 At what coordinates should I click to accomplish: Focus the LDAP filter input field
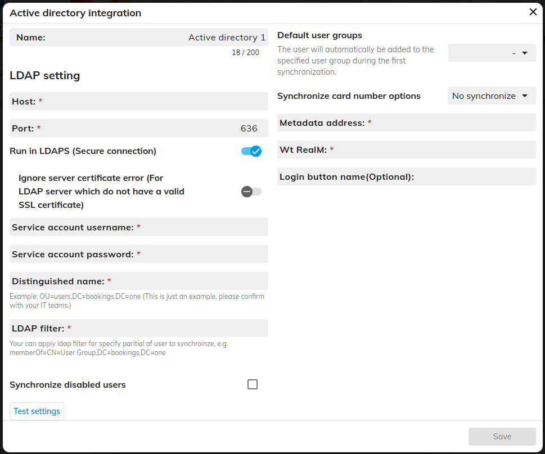tap(169, 328)
